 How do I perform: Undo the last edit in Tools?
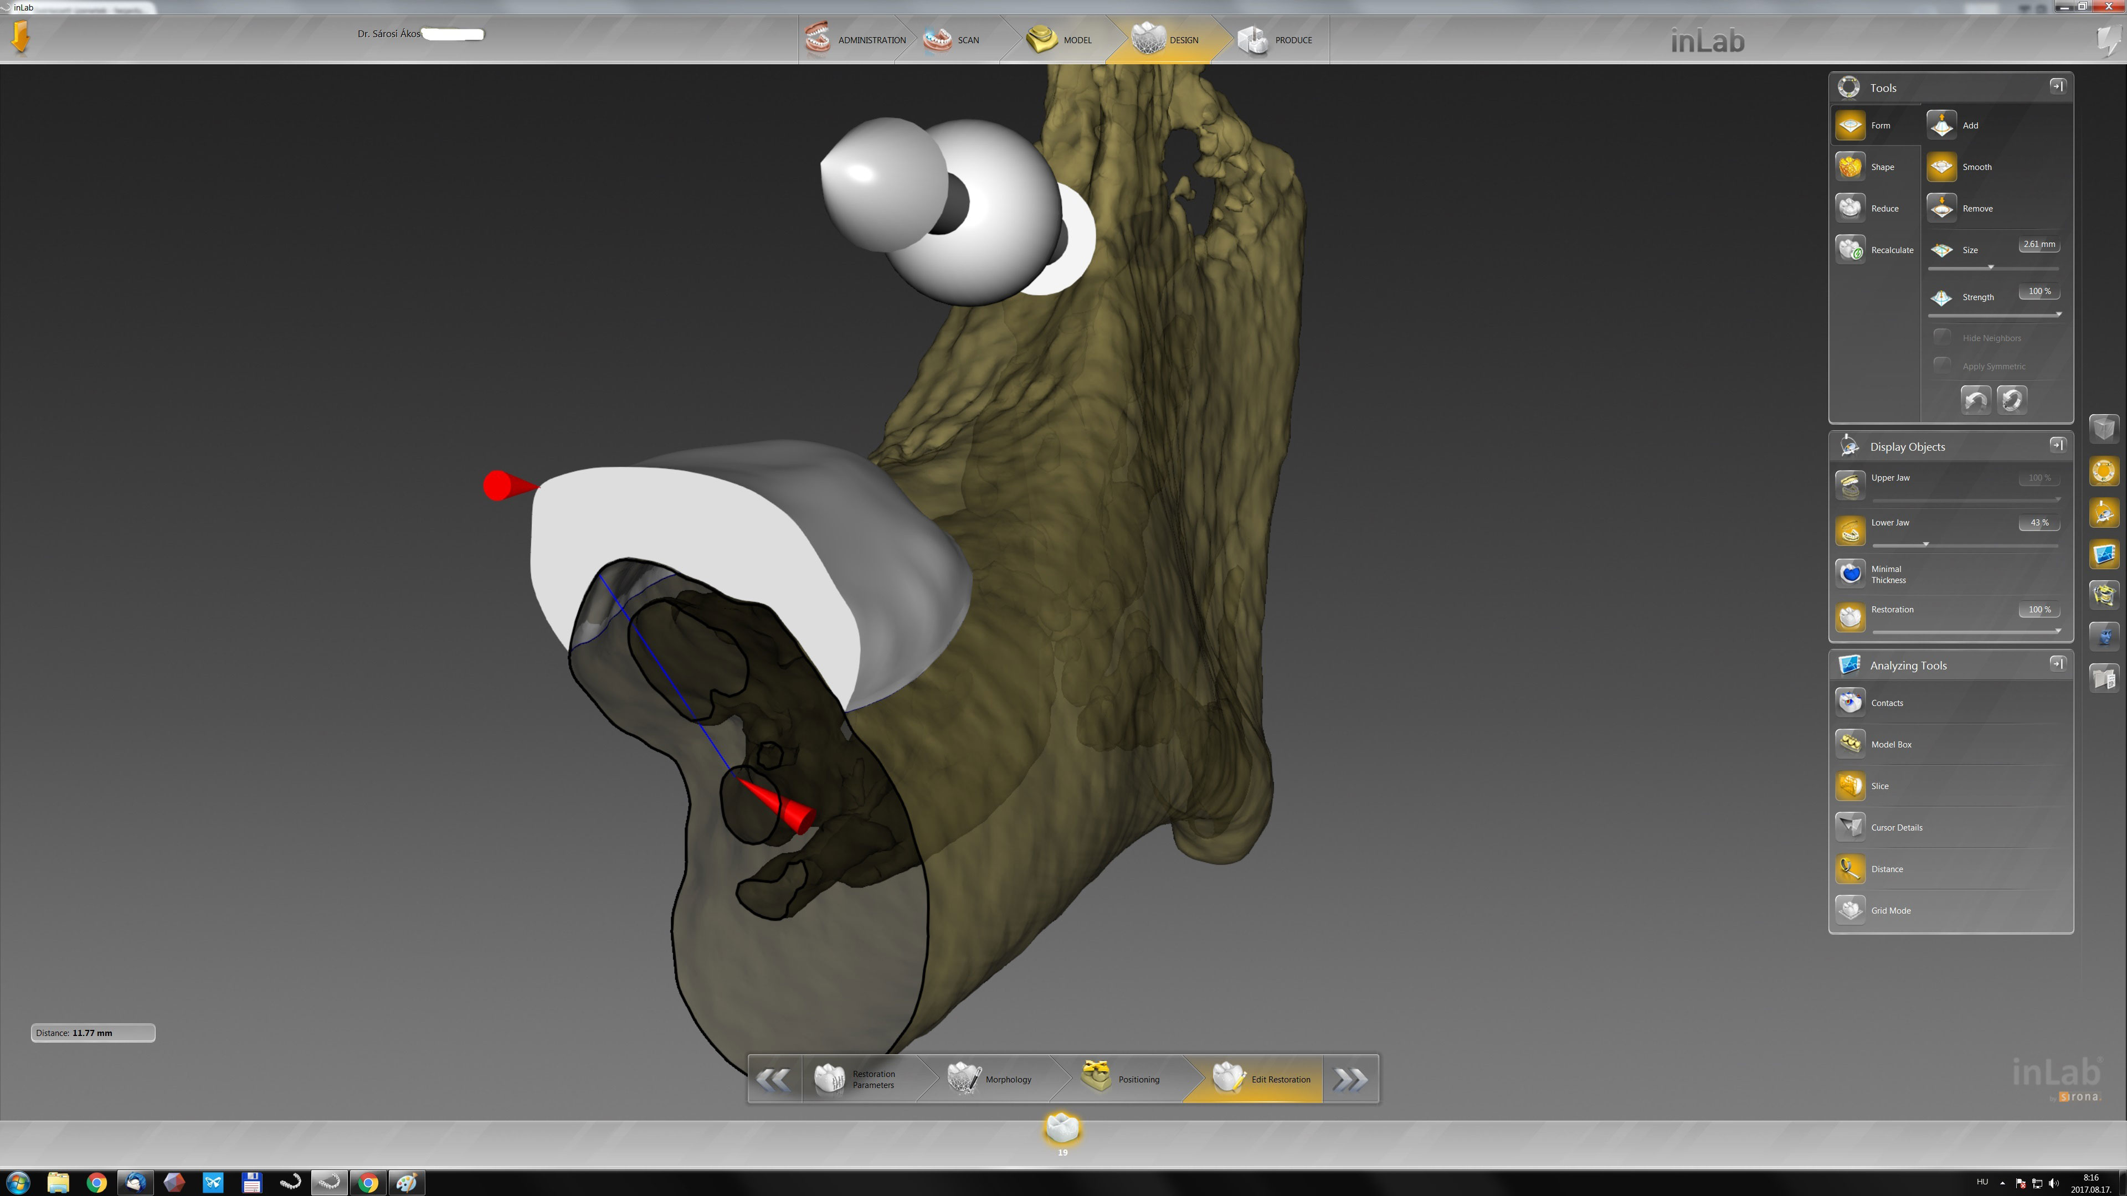click(1976, 400)
